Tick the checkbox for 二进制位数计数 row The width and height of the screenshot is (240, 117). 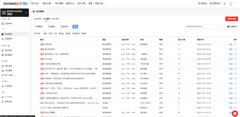pos(37,93)
